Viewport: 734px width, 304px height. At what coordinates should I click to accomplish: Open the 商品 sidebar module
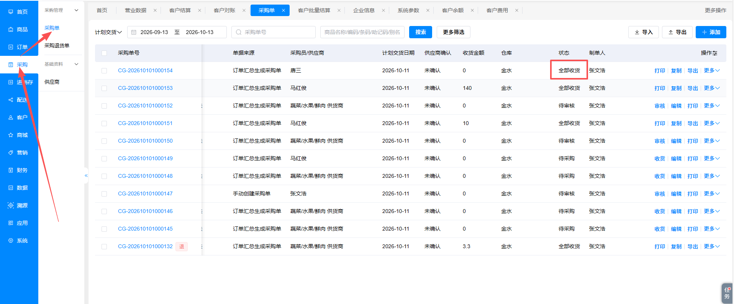[x=18, y=29]
